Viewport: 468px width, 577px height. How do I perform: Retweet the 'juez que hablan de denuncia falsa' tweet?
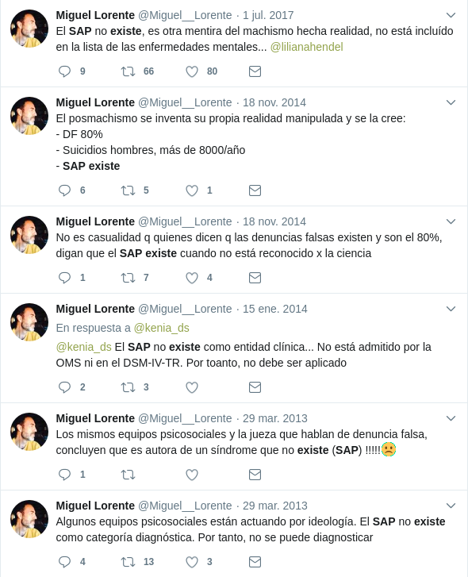click(x=128, y=475)
